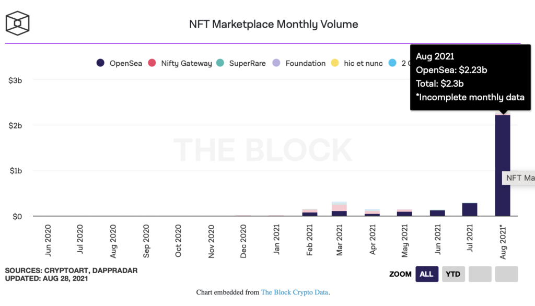Select the Feb 2021 bar
This screenshot has width=535, height=306.
310,213
